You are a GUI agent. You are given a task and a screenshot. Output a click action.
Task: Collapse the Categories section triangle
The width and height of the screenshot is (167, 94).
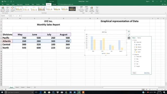[133, 55]
